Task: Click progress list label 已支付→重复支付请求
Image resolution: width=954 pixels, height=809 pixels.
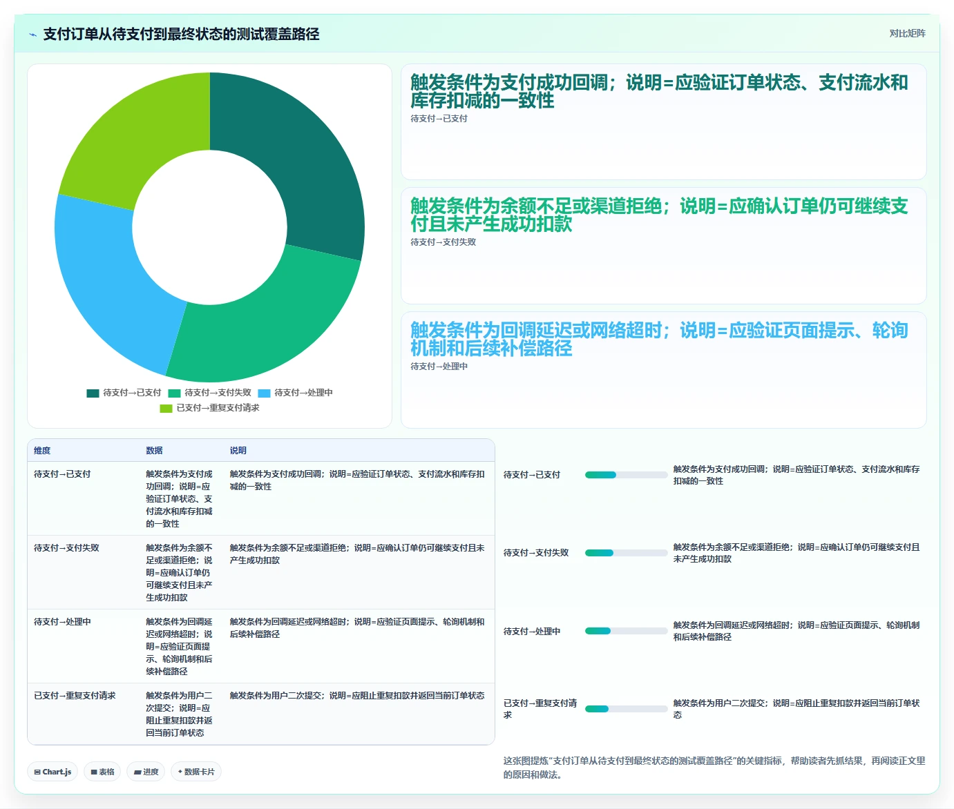Action: coord(540,709)
